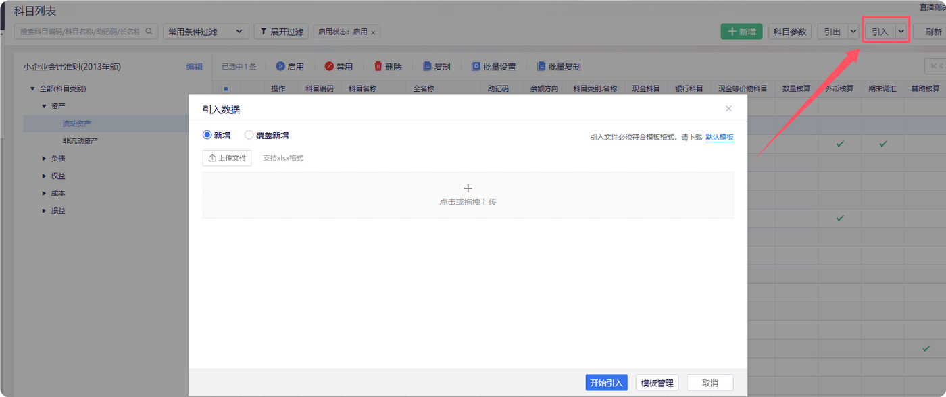Open the 引入 dropdown arrow
The height and width of the screenshot is (397, 946).
click(x=901, y=32)
